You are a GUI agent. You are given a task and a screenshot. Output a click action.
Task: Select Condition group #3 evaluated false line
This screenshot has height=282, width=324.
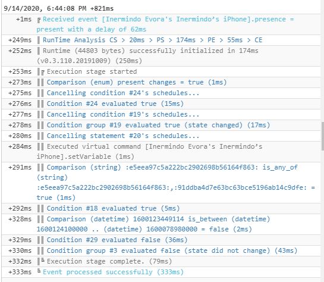172,250
